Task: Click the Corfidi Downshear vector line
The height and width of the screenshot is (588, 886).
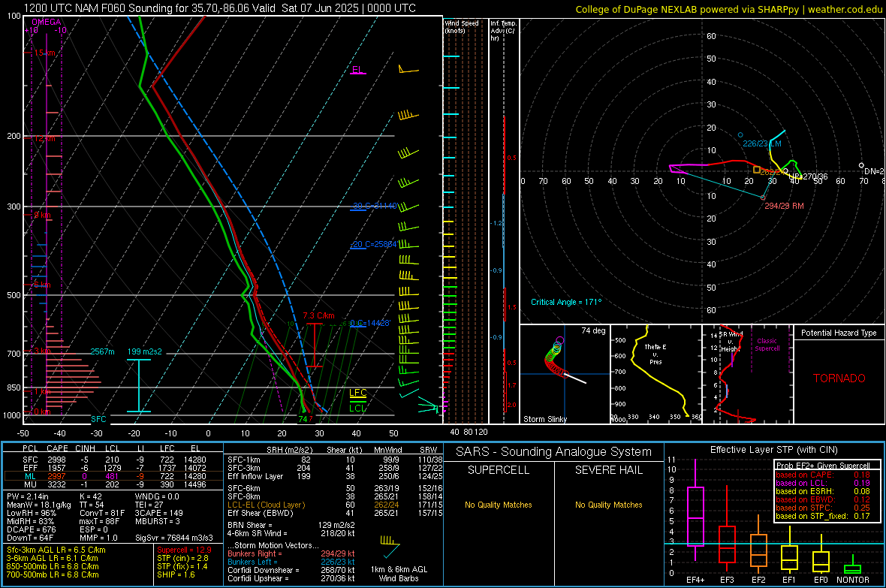Action: 291,570
